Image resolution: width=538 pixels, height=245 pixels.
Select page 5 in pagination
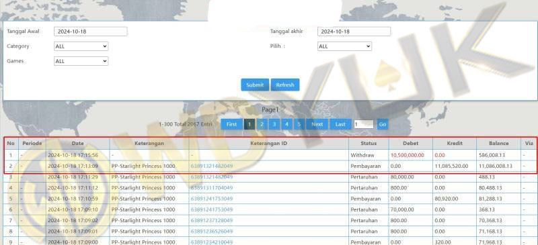pyautogui.click(x=299, y=124)
